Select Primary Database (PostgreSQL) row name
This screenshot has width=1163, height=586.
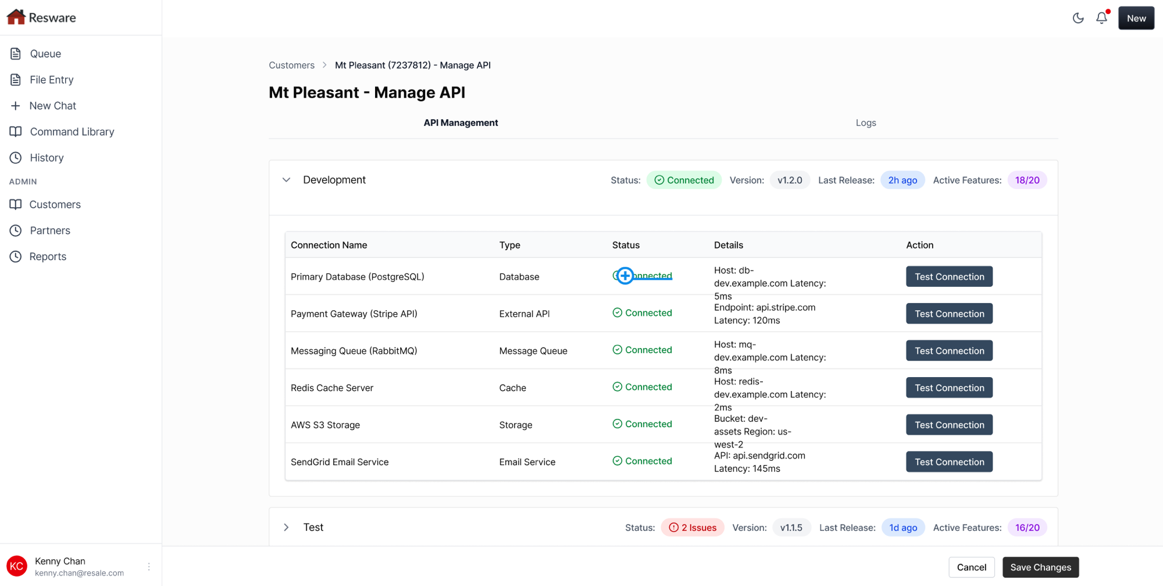[x=358, y=277]
